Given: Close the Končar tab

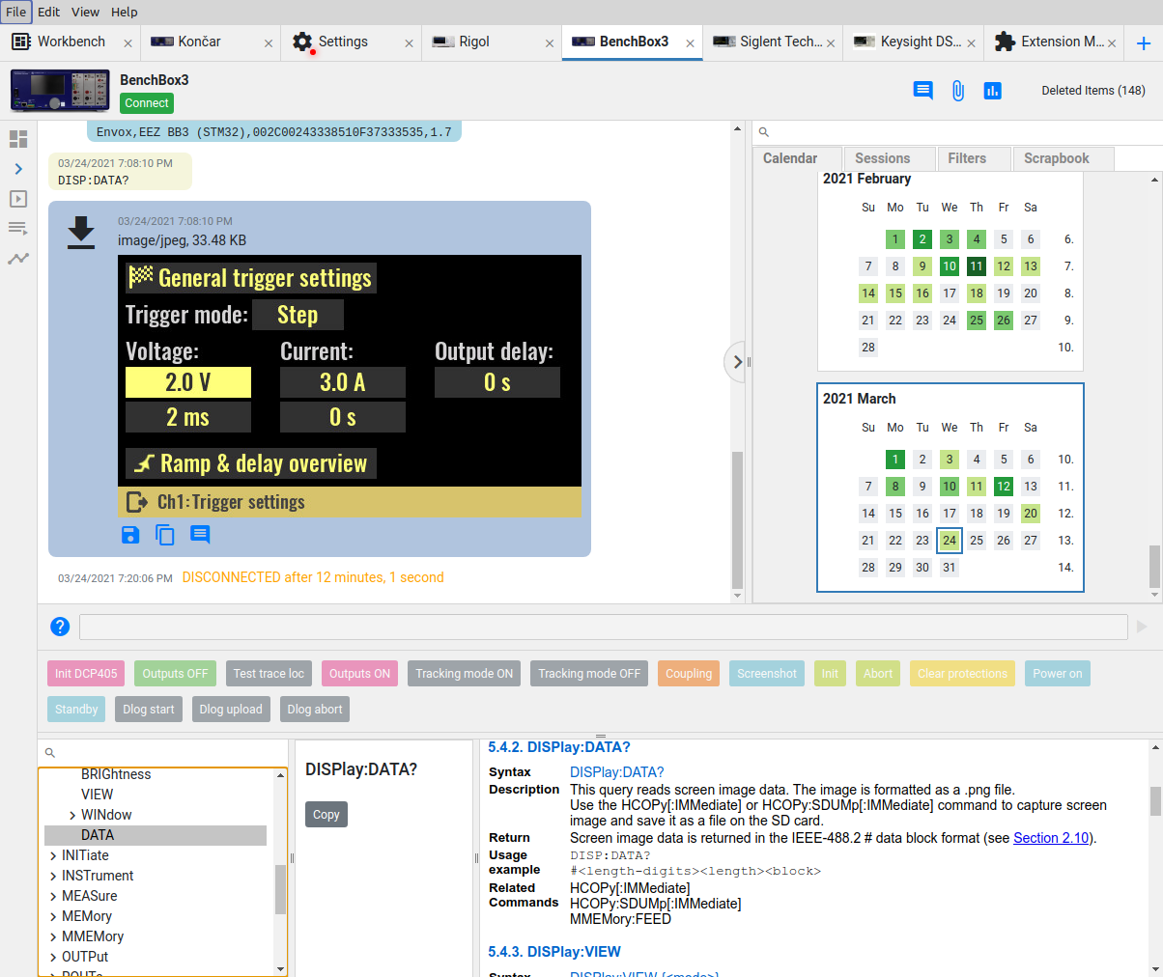Looking at the screenshot, I should [269, 43].
